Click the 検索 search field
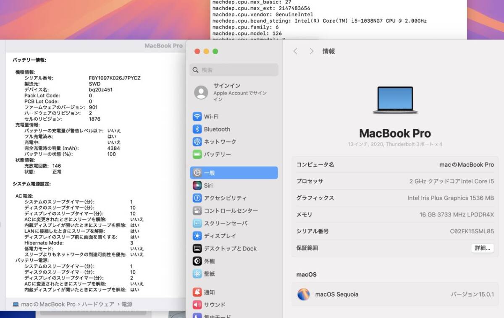The height and width of the screenshot is (318, 504). [234, 70]
